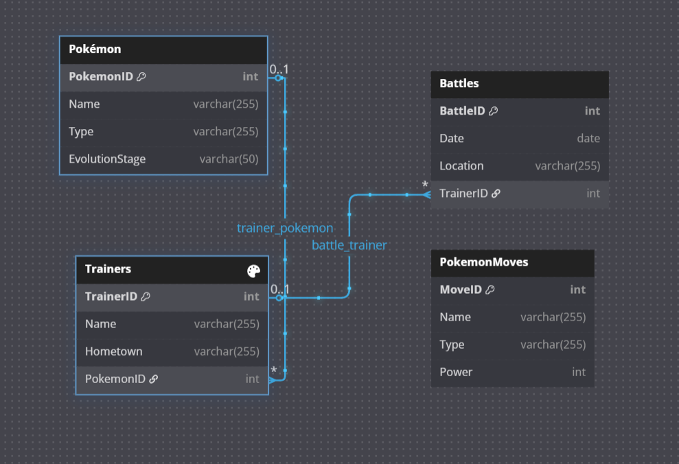Select the PokemonID foreign key text in Trainers
679x464 pixels.
click(115, 379)
